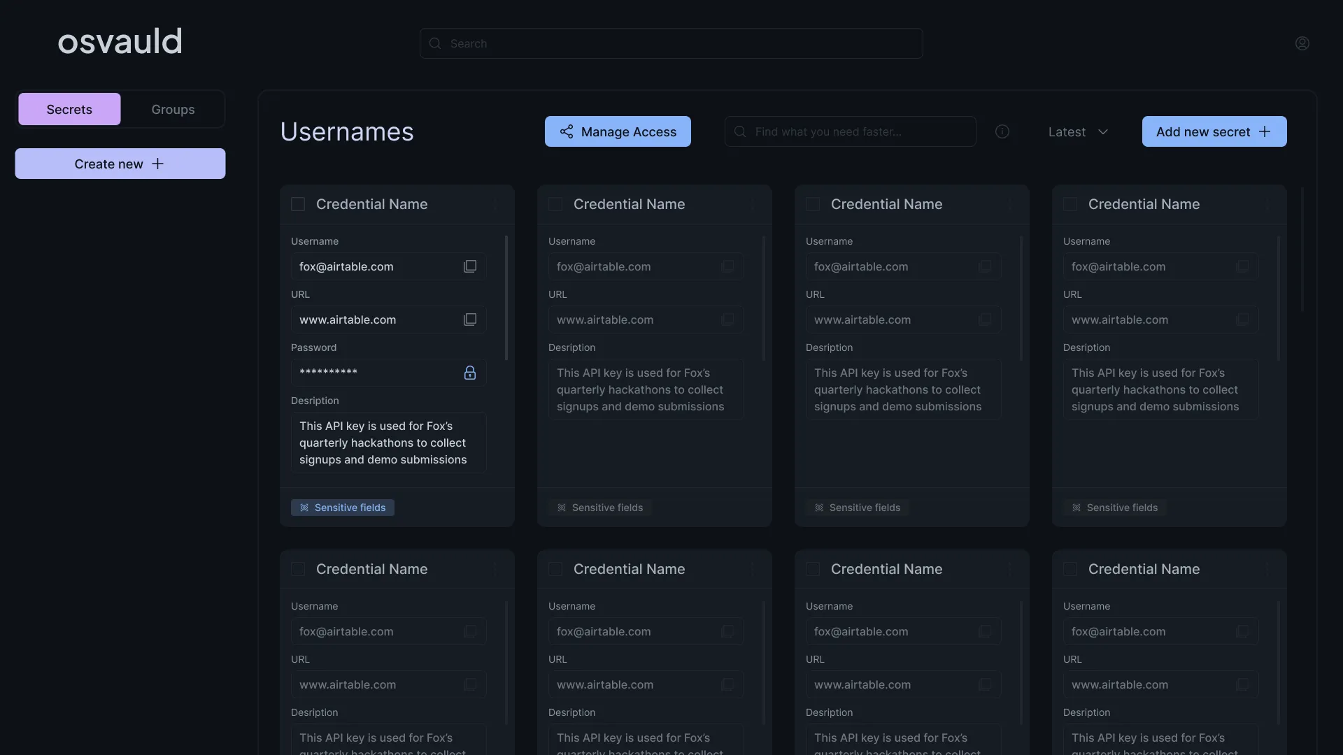Click the Password label
Image resolution: width=1343 pixels, height=755 pixels.
(313, 347)
